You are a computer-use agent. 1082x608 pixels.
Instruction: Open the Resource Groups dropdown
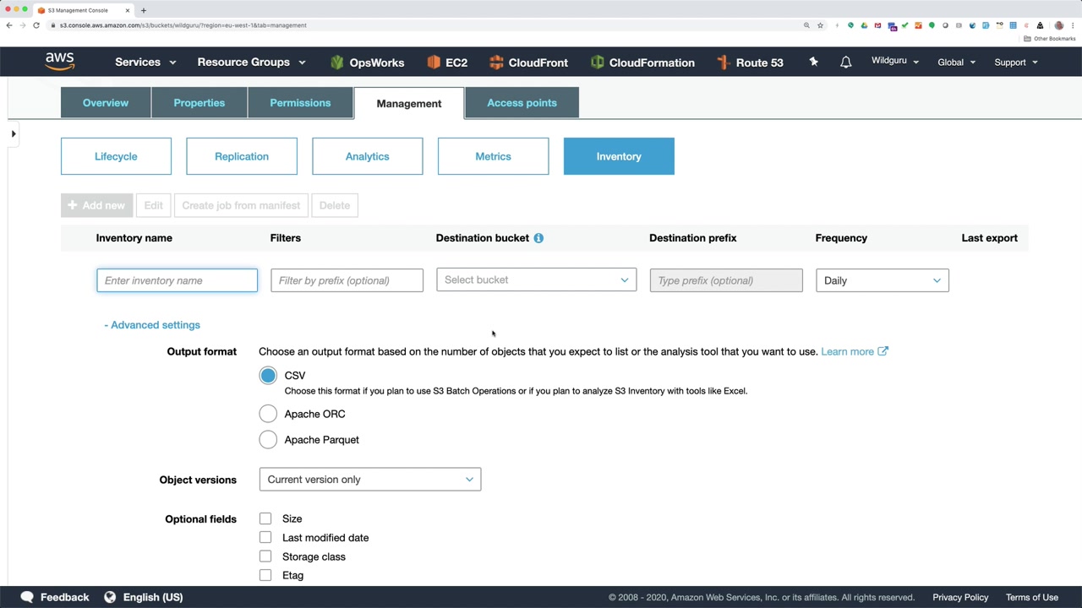[x=251, y=62]
